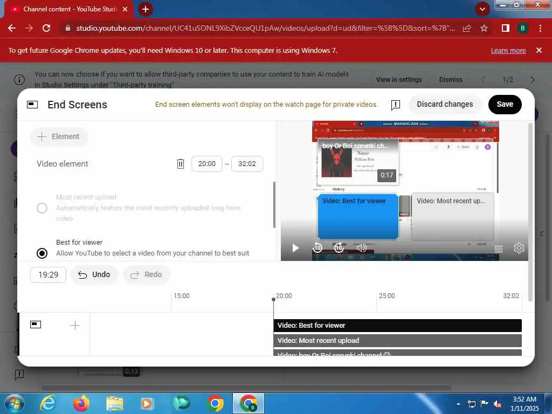This screenshot has height=414, width=552.
Task: Rewind preview 10 seconds
Action: [x=317, y=247]
